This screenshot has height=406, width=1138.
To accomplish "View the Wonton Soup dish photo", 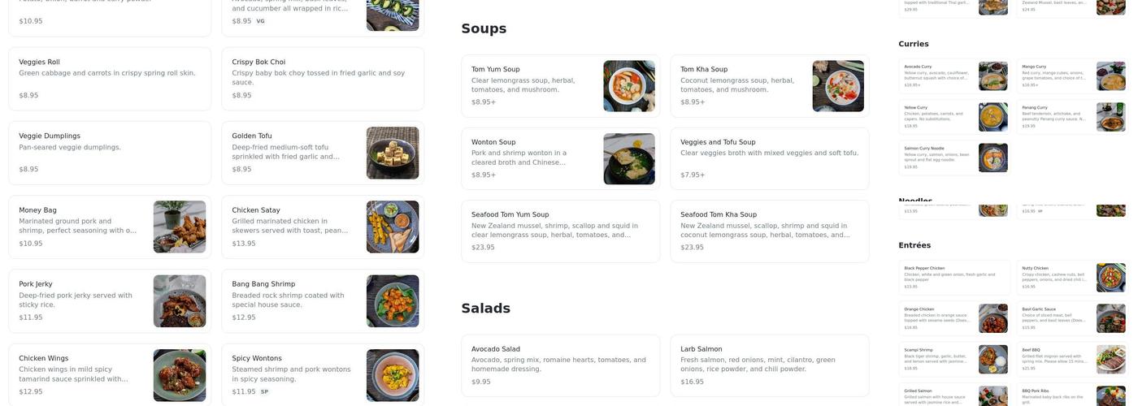I will [x=629, y=159].
